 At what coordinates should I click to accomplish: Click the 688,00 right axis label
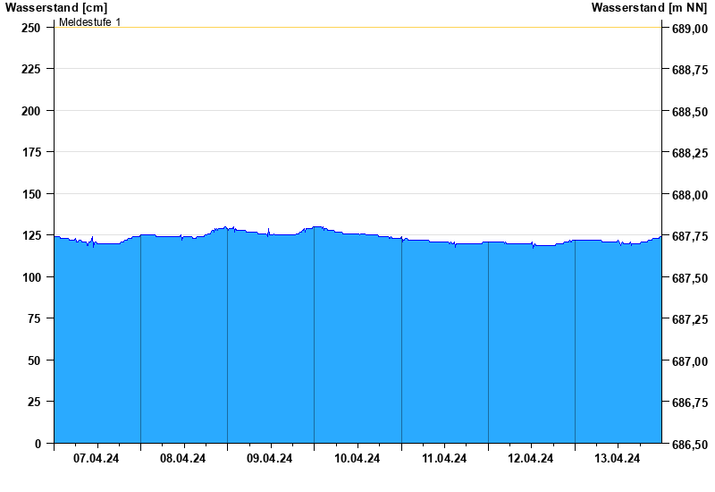689,195
